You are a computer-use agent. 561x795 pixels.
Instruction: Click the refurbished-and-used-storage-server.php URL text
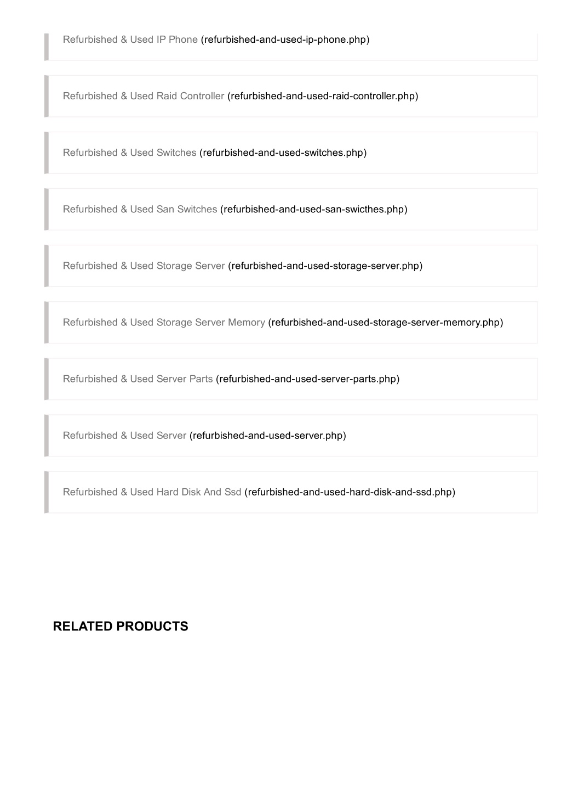[x=325, y=266]
